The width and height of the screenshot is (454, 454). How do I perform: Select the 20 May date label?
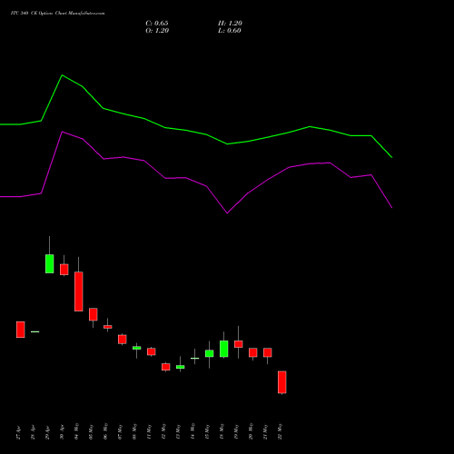click(252, 431)
